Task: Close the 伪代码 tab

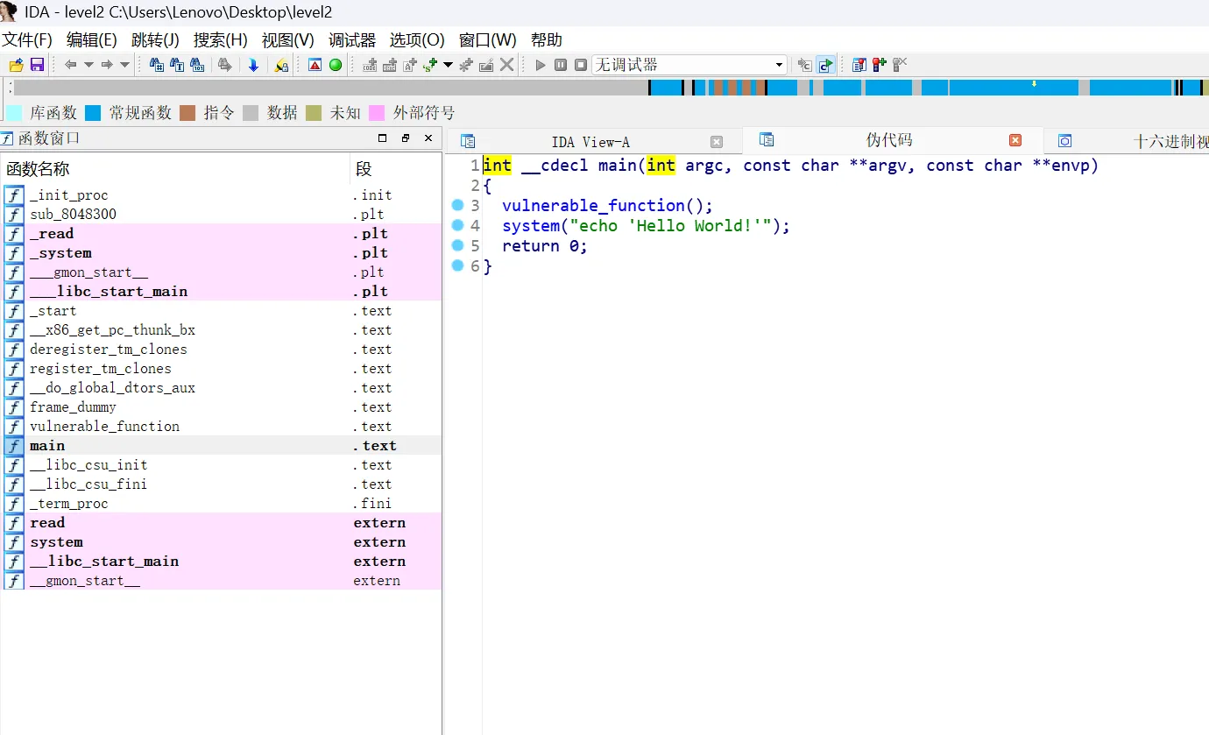Action: pyautogui.click(x=1015, y=140)
